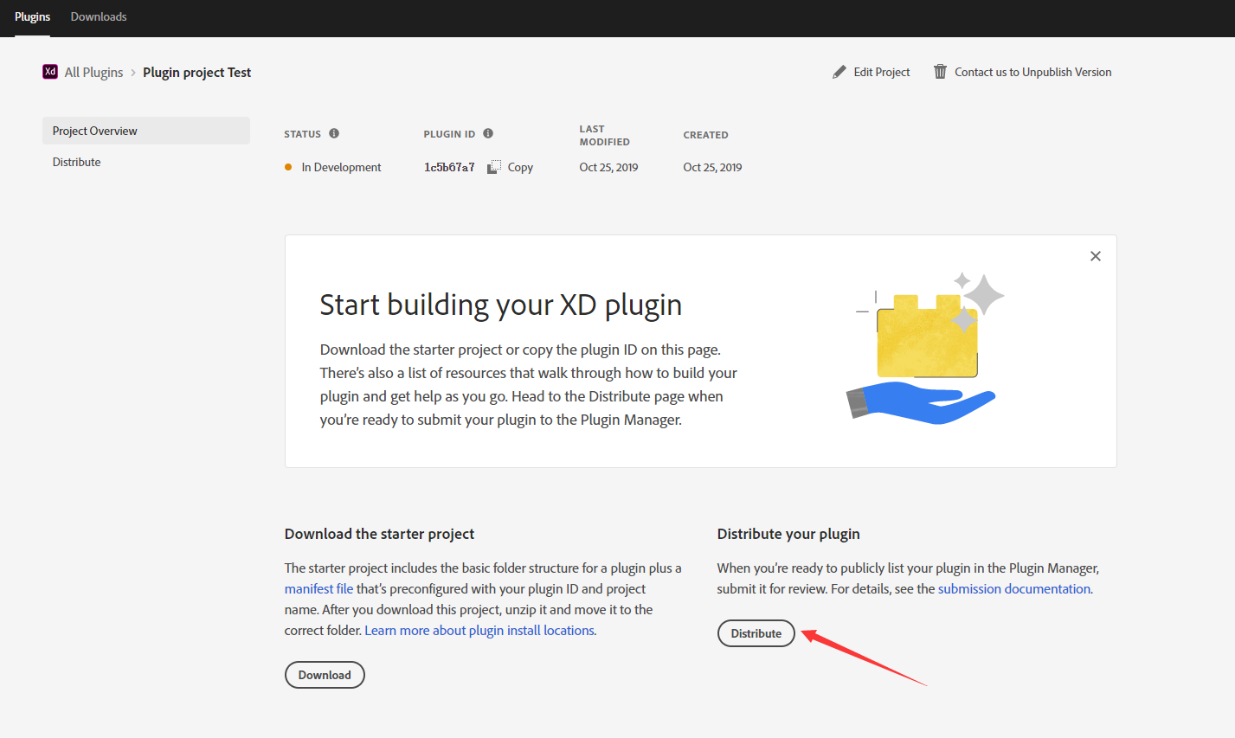Click the Distribute pill button
The width and height of the screenshot is (1235, 738).
pos(756,633)
